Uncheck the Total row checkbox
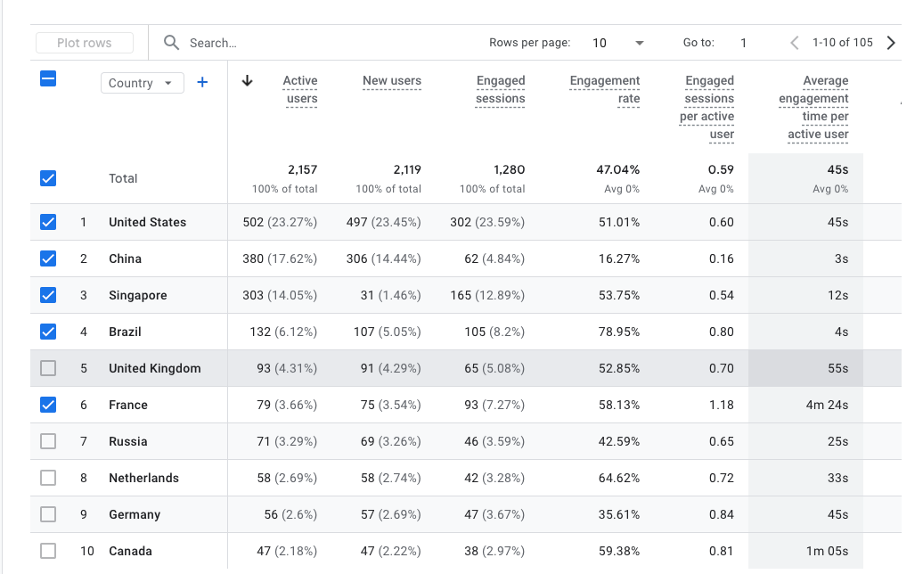This screenshot has height=574, width=923. [x=48, y=178]
